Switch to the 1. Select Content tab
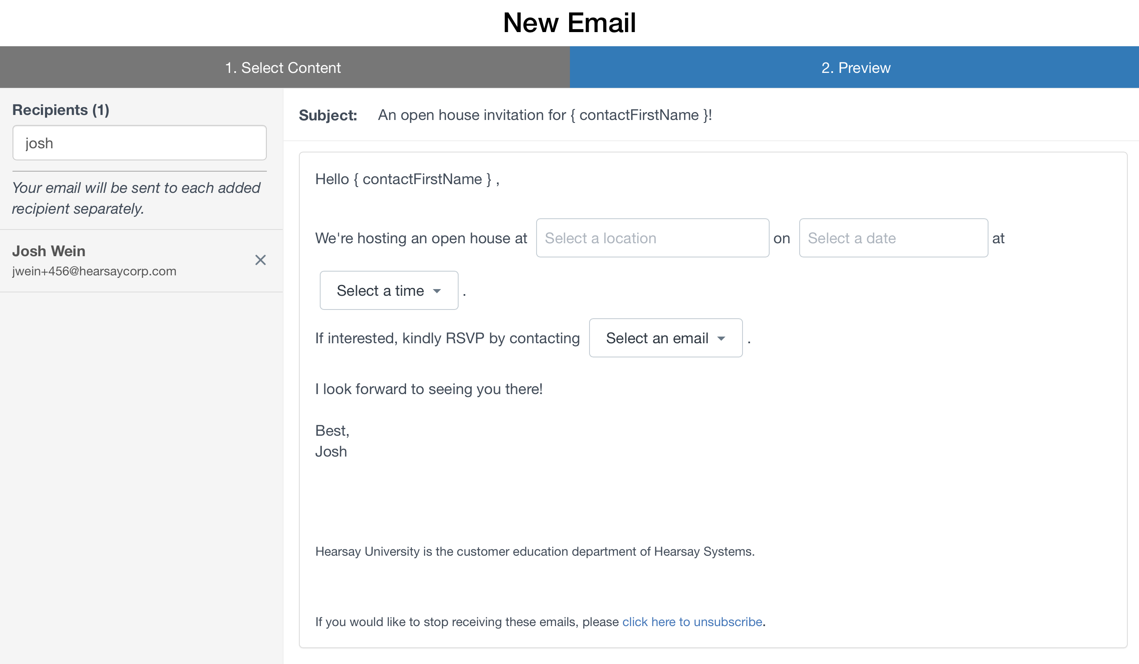Screen dimensions: 1139x664 point(285,67)
